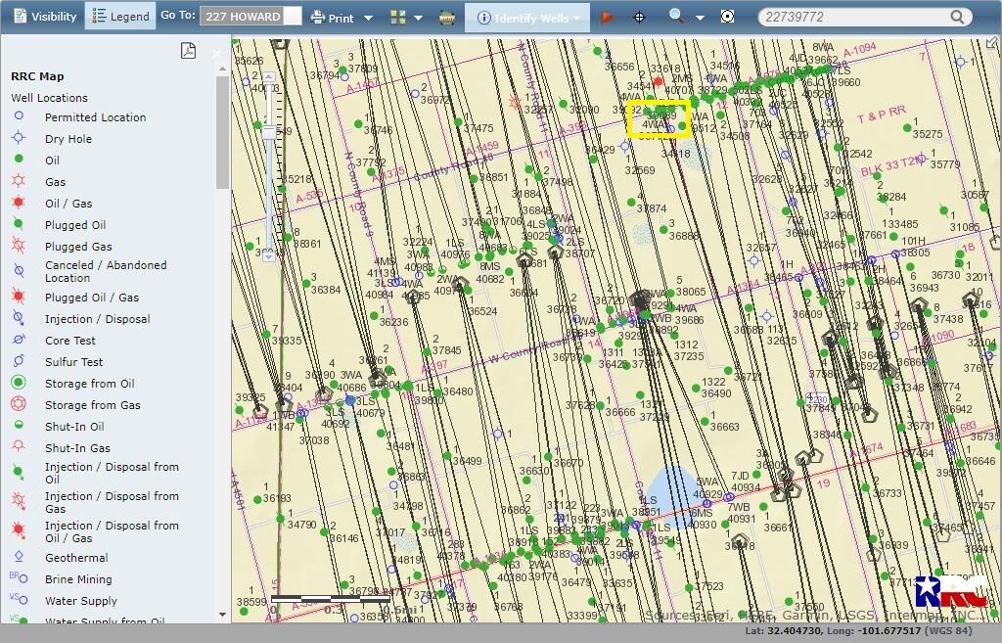Select the crosshair locate tool
The height and width of the screenshot is (643, 1002).
point(639,18)
